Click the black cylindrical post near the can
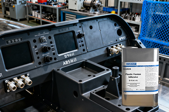The image size is (169, 112). click(x=115, y=72)
